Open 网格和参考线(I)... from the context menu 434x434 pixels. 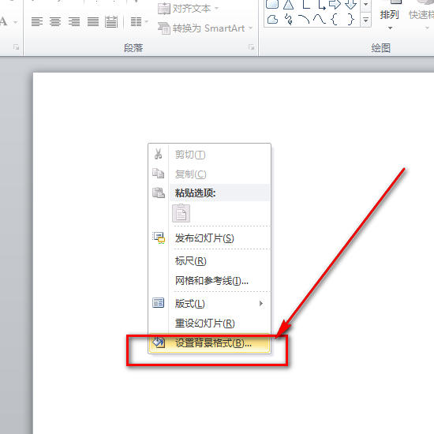click(209, 281)
